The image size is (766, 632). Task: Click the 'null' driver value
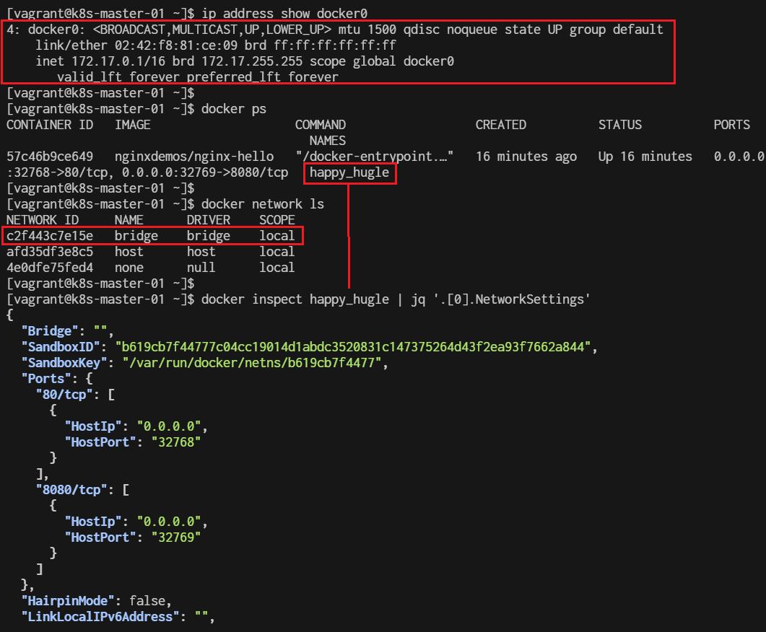click(201, 268)
